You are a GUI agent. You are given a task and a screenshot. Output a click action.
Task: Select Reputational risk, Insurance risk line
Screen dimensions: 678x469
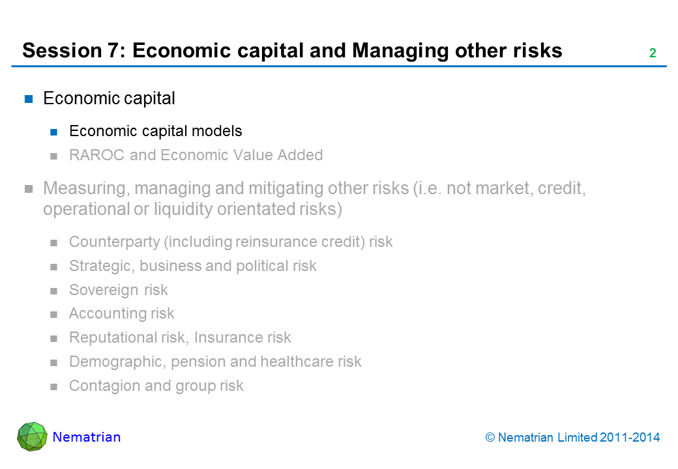pos(180,337)
